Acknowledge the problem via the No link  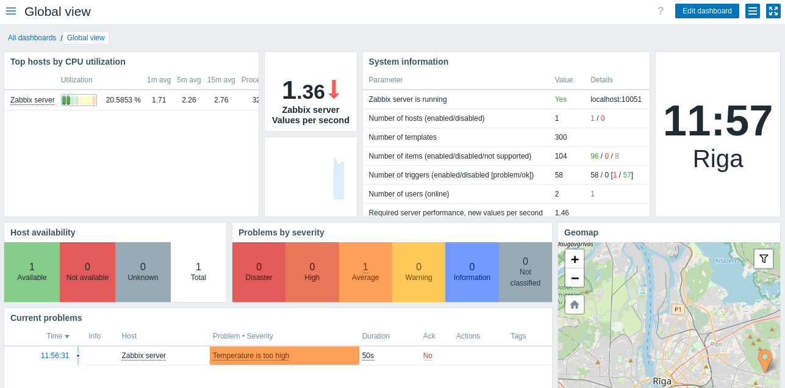coord(427,355)
